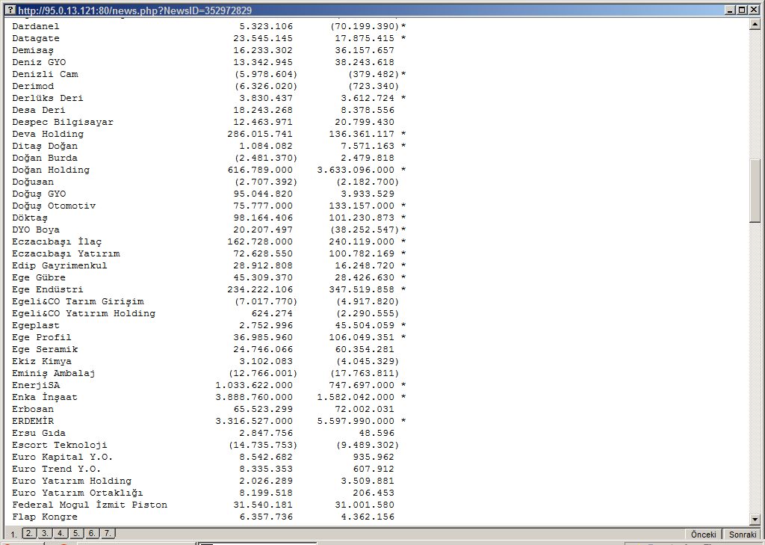
Task: Minimize the news window
Action: click(x=730, y=10)
